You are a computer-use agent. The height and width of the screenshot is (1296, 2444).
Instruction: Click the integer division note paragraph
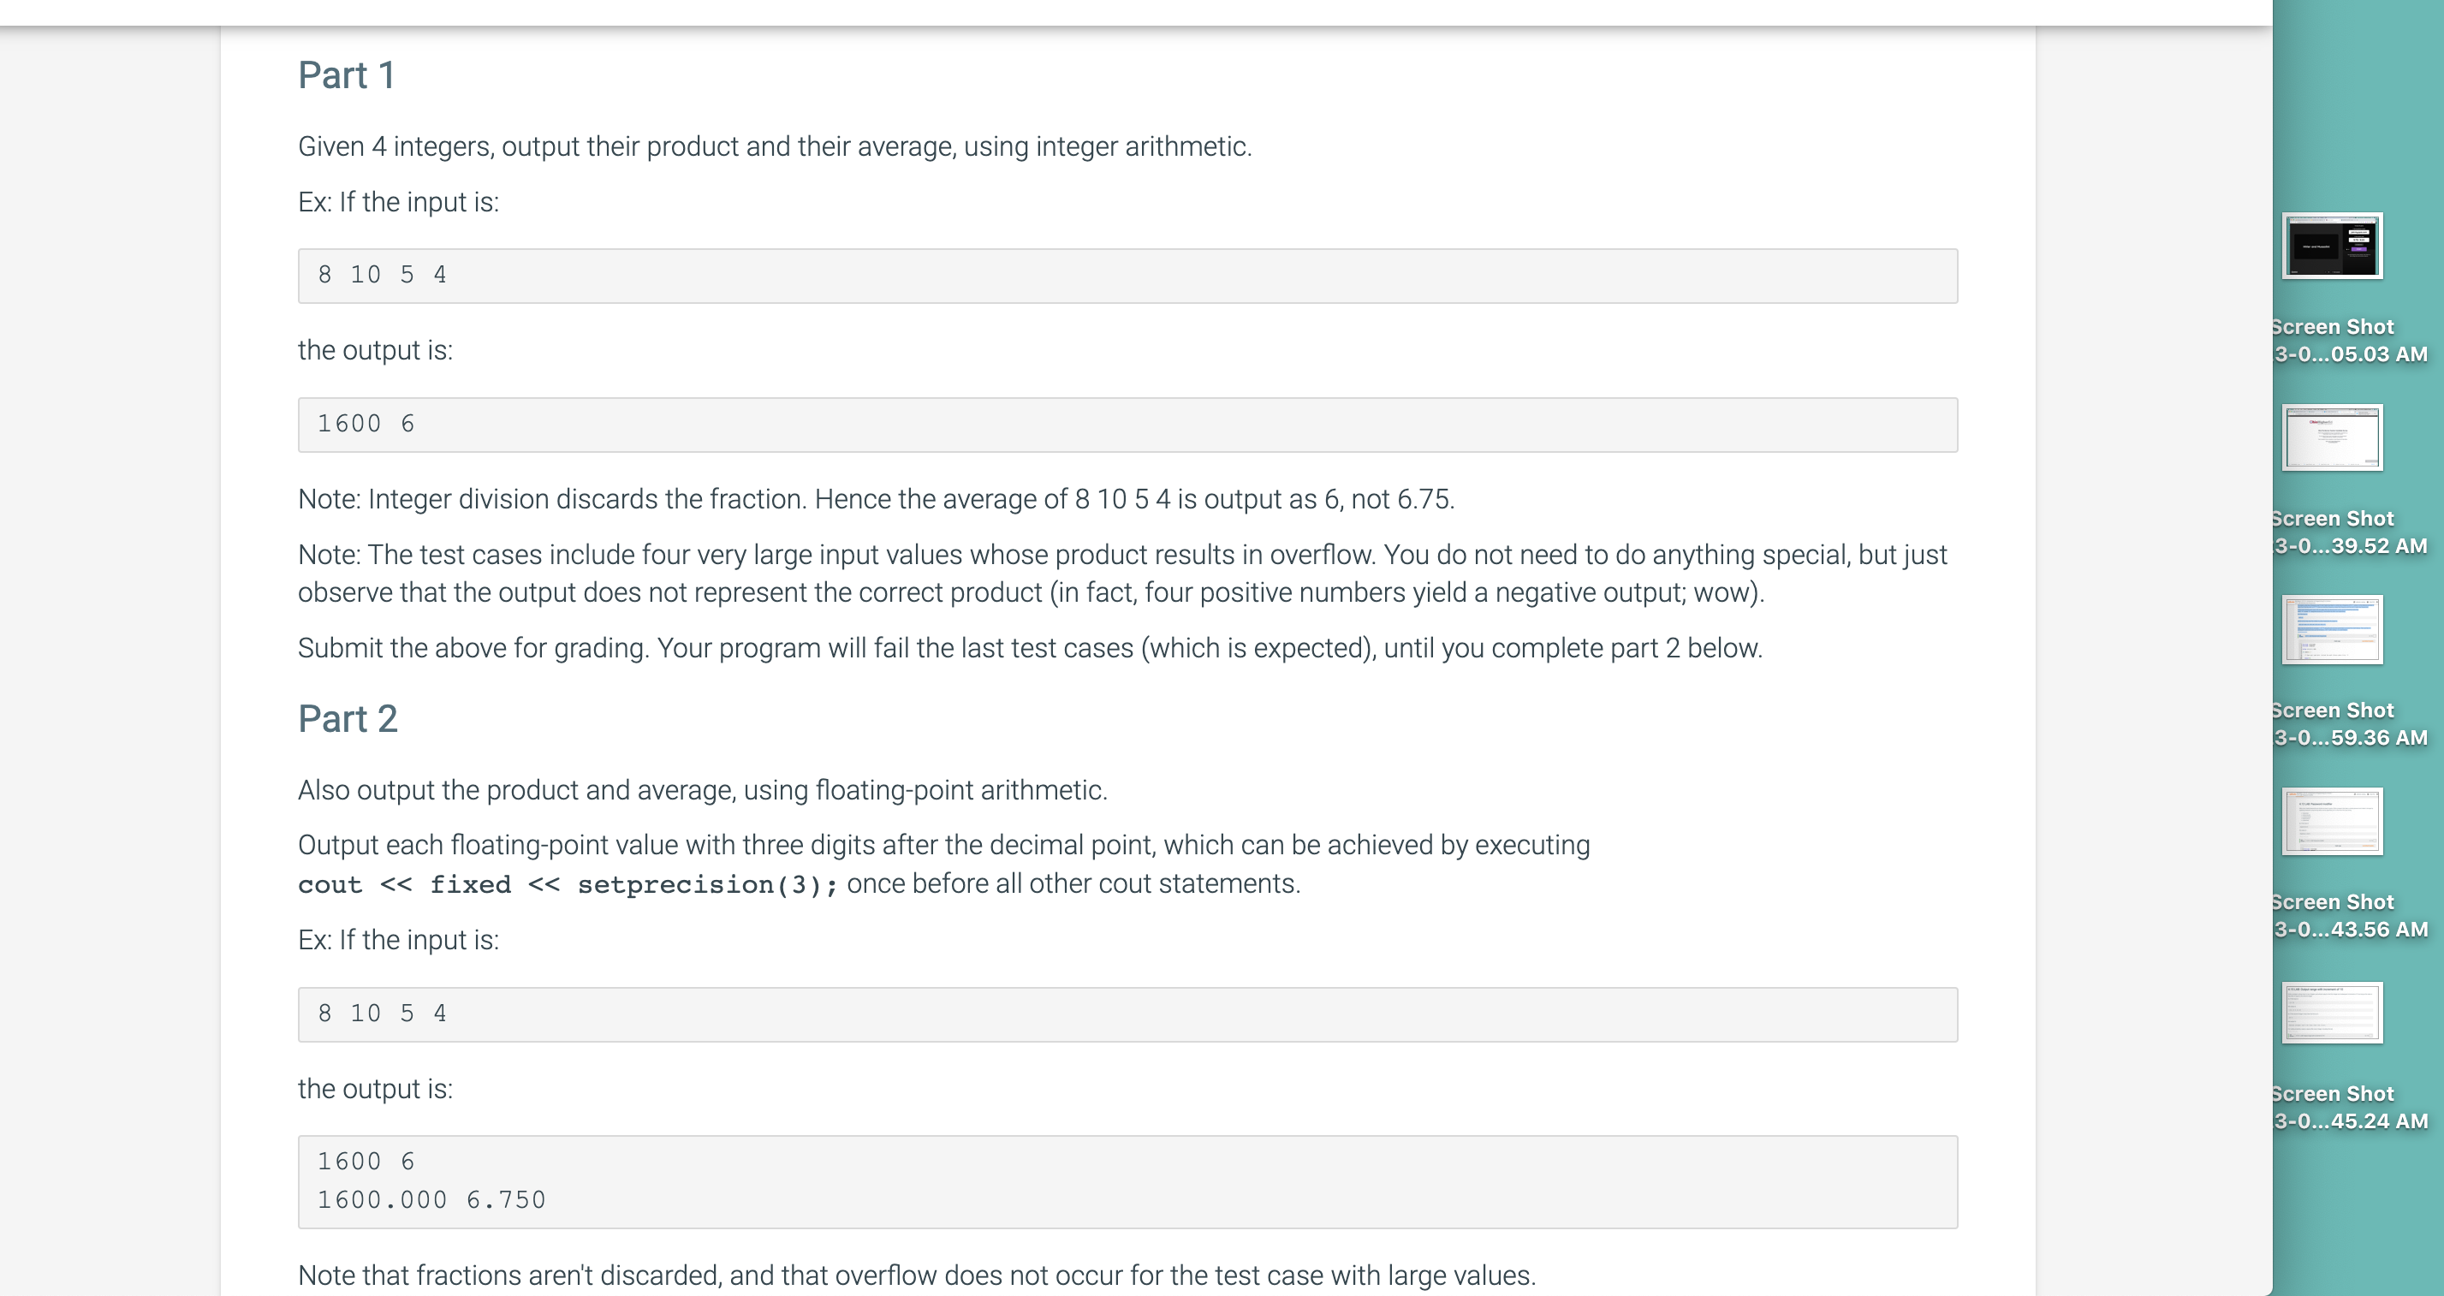click(876, 499)
